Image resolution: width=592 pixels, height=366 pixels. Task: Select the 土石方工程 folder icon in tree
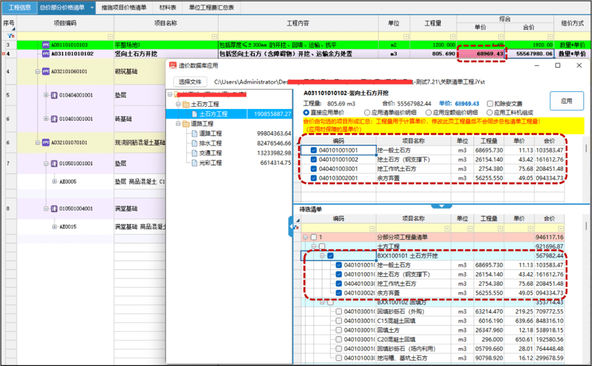pyautogui.click(x=186, y=104)
